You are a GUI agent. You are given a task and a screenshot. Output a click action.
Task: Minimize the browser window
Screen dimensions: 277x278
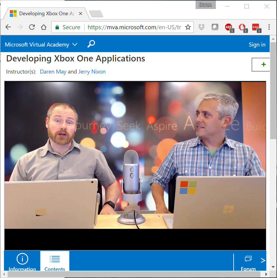click(x=227, y=6)
